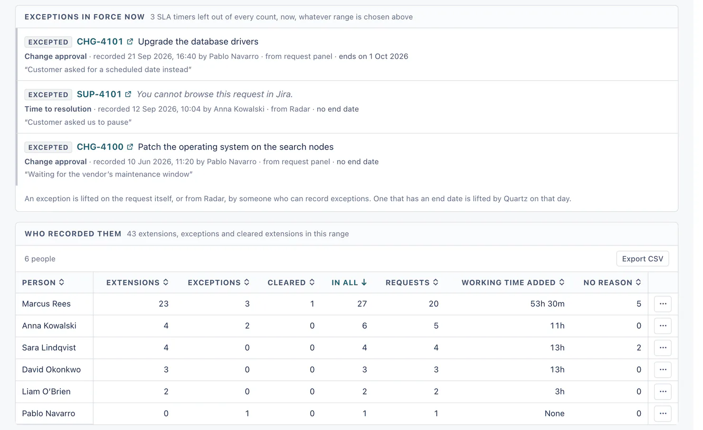Click 'Patch the operating system on the search nodes'
The image size is (703, 430).
click(236, 147)
